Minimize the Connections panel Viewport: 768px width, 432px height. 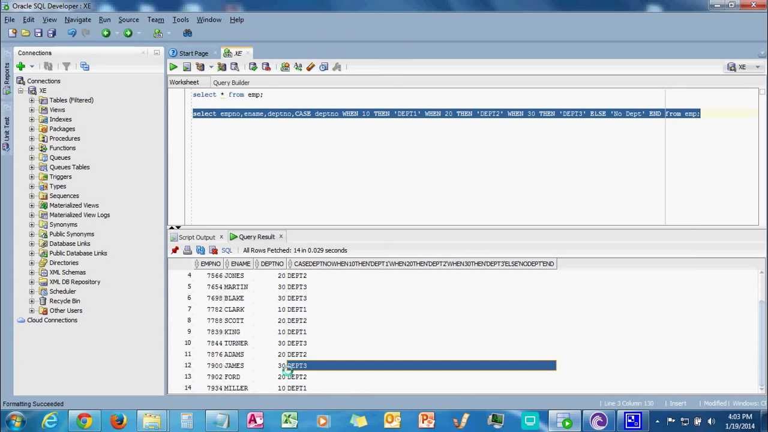pyautogui.click(x=157, y=53)
